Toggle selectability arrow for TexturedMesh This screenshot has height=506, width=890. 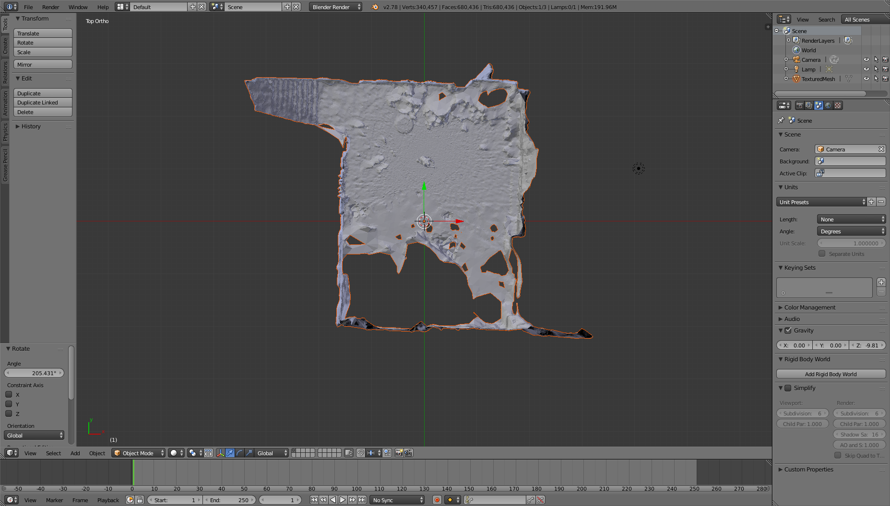tap(876, 79)
